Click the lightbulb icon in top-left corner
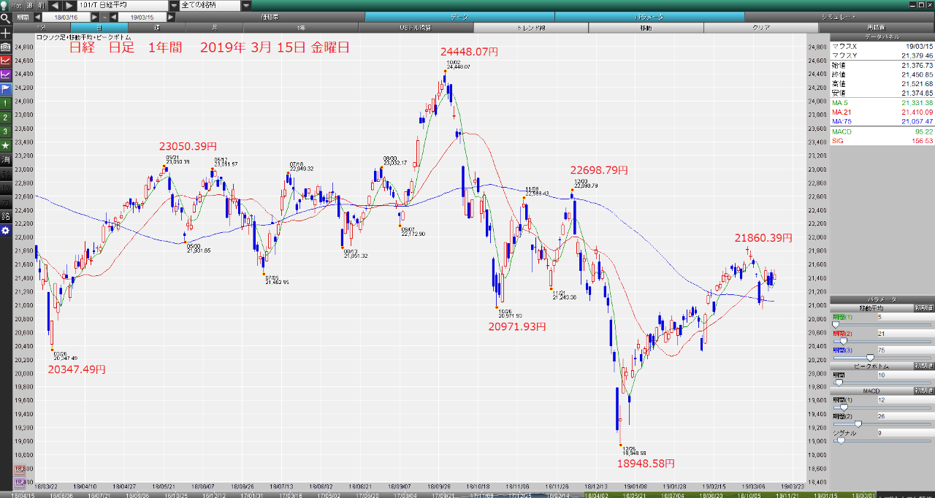935x498 pixels. tap(5, 5)
